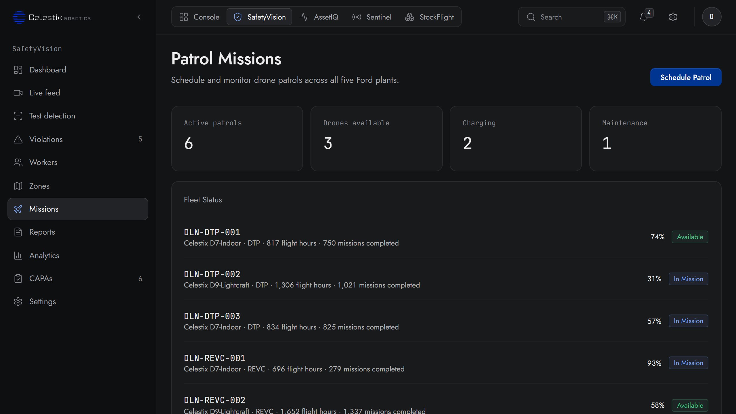
Task: Click the Test detection scan icon
Action: click(x=18, y=116)
